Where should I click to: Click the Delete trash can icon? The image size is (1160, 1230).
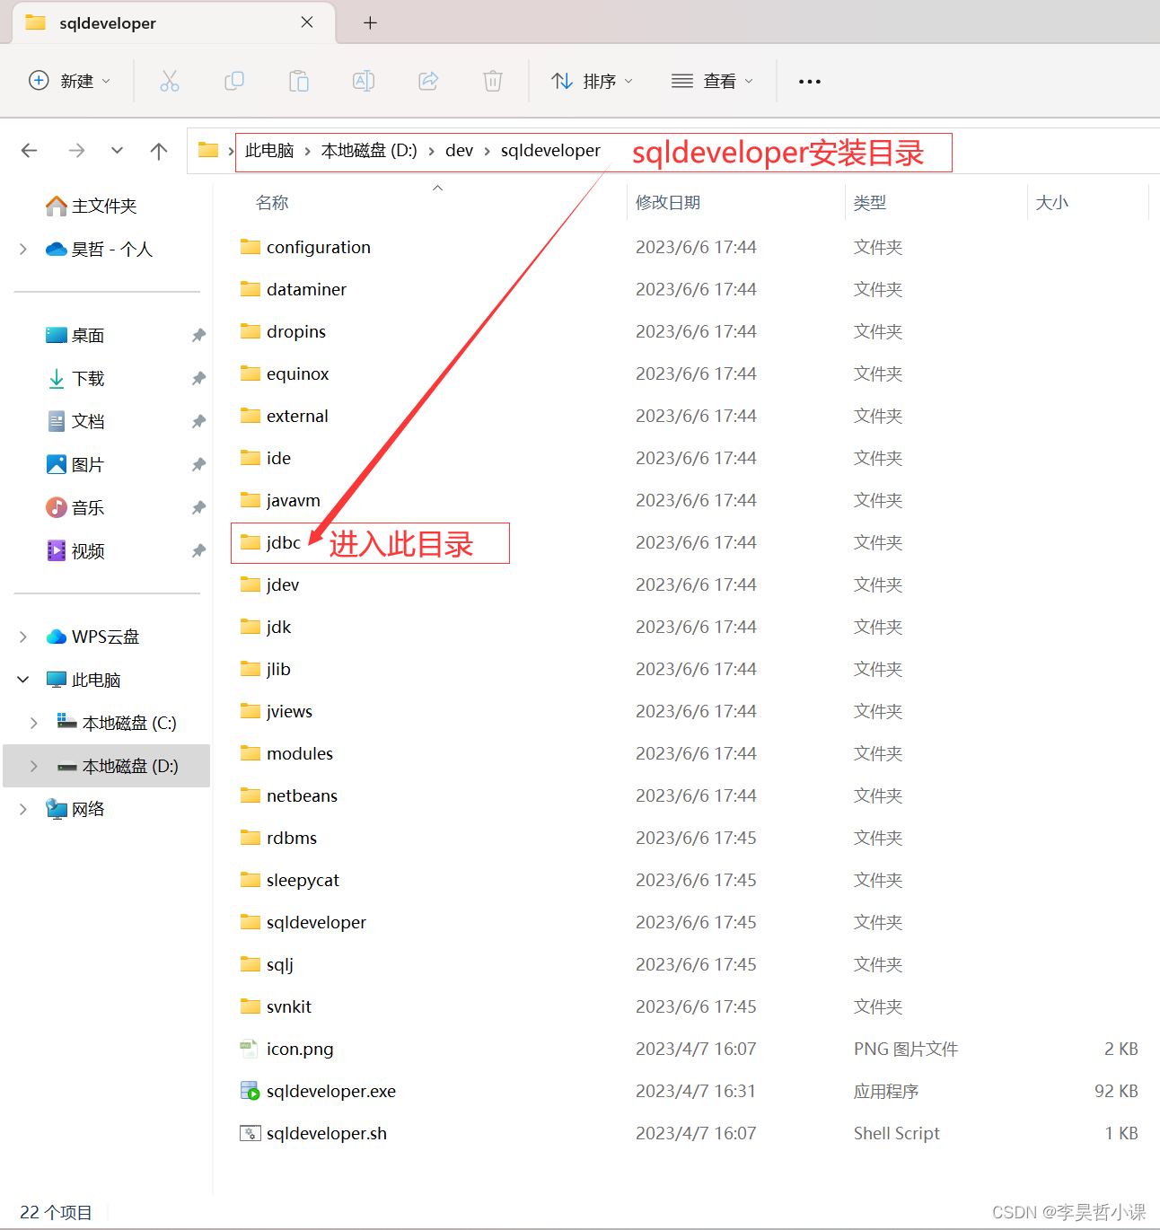(493, 81)
